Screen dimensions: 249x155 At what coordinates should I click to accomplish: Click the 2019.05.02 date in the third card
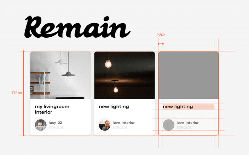(184, 127)
